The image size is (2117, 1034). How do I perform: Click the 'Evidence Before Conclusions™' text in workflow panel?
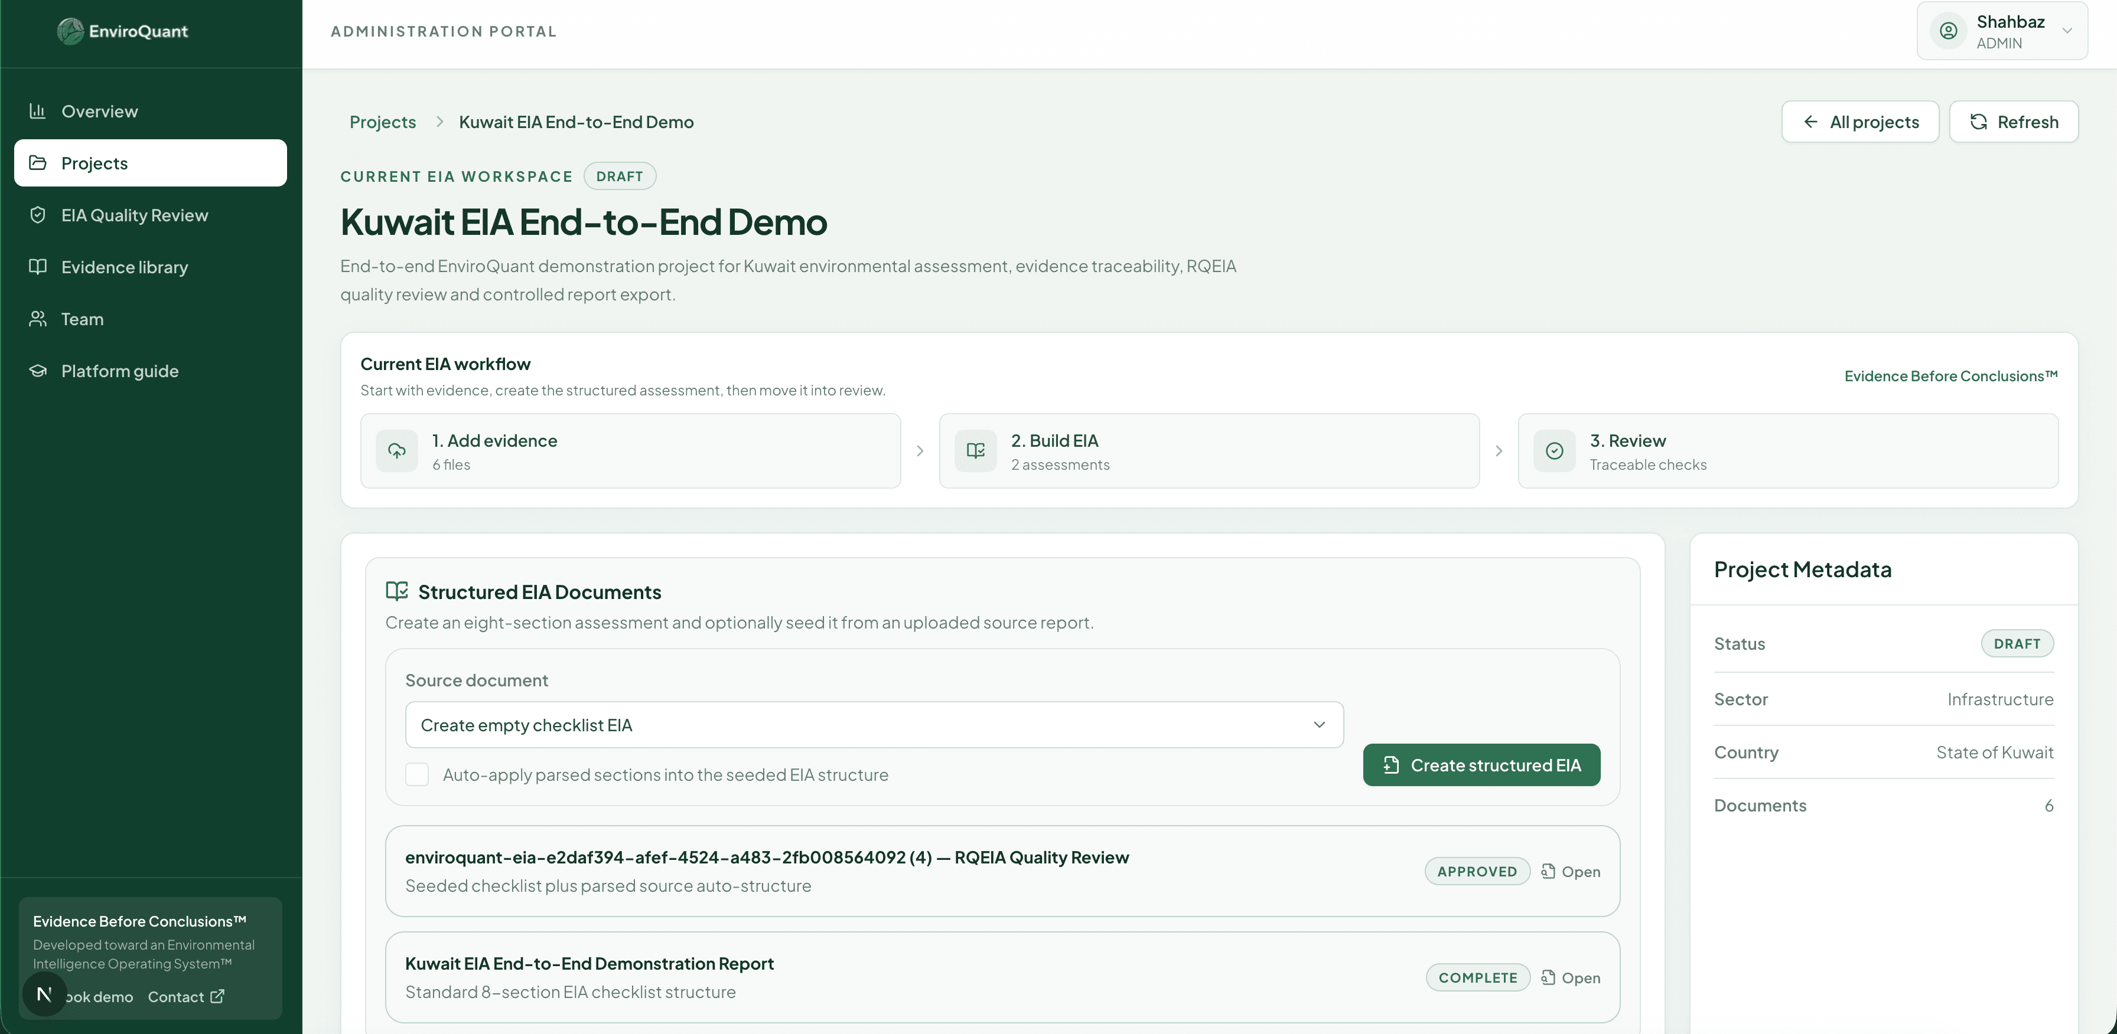[1951, 376]
